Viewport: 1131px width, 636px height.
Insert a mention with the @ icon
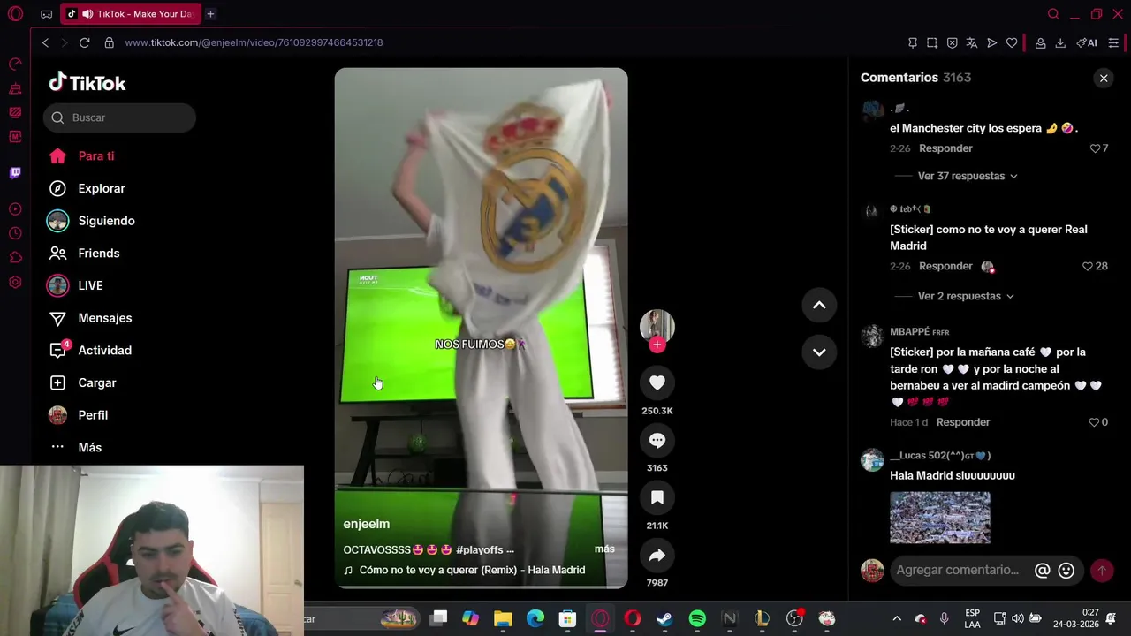tap(1043, 571)
